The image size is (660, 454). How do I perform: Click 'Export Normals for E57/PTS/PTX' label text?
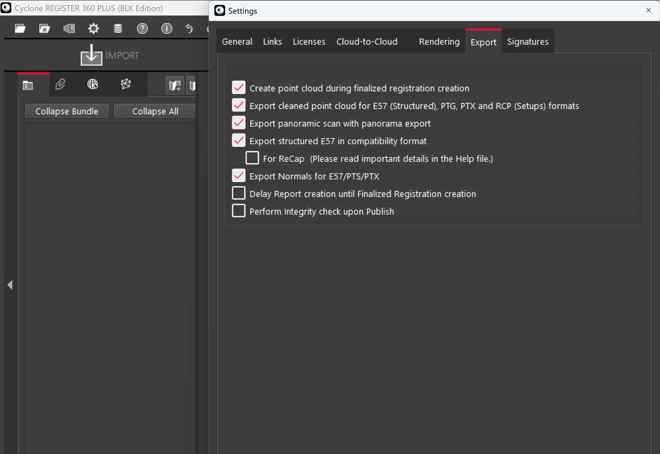tap(314, 176)
